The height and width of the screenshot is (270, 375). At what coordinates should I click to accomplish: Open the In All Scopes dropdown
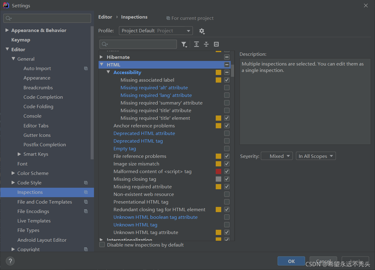(x=316, y=156)
